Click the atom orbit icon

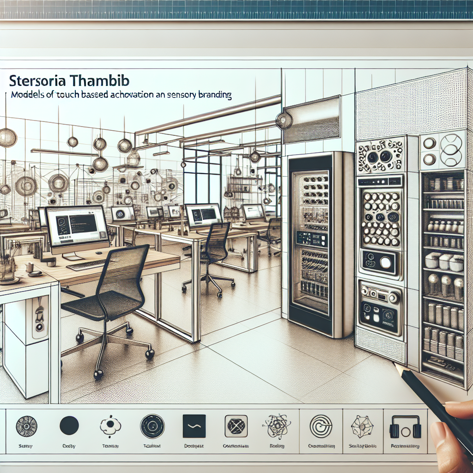[276, 425]
